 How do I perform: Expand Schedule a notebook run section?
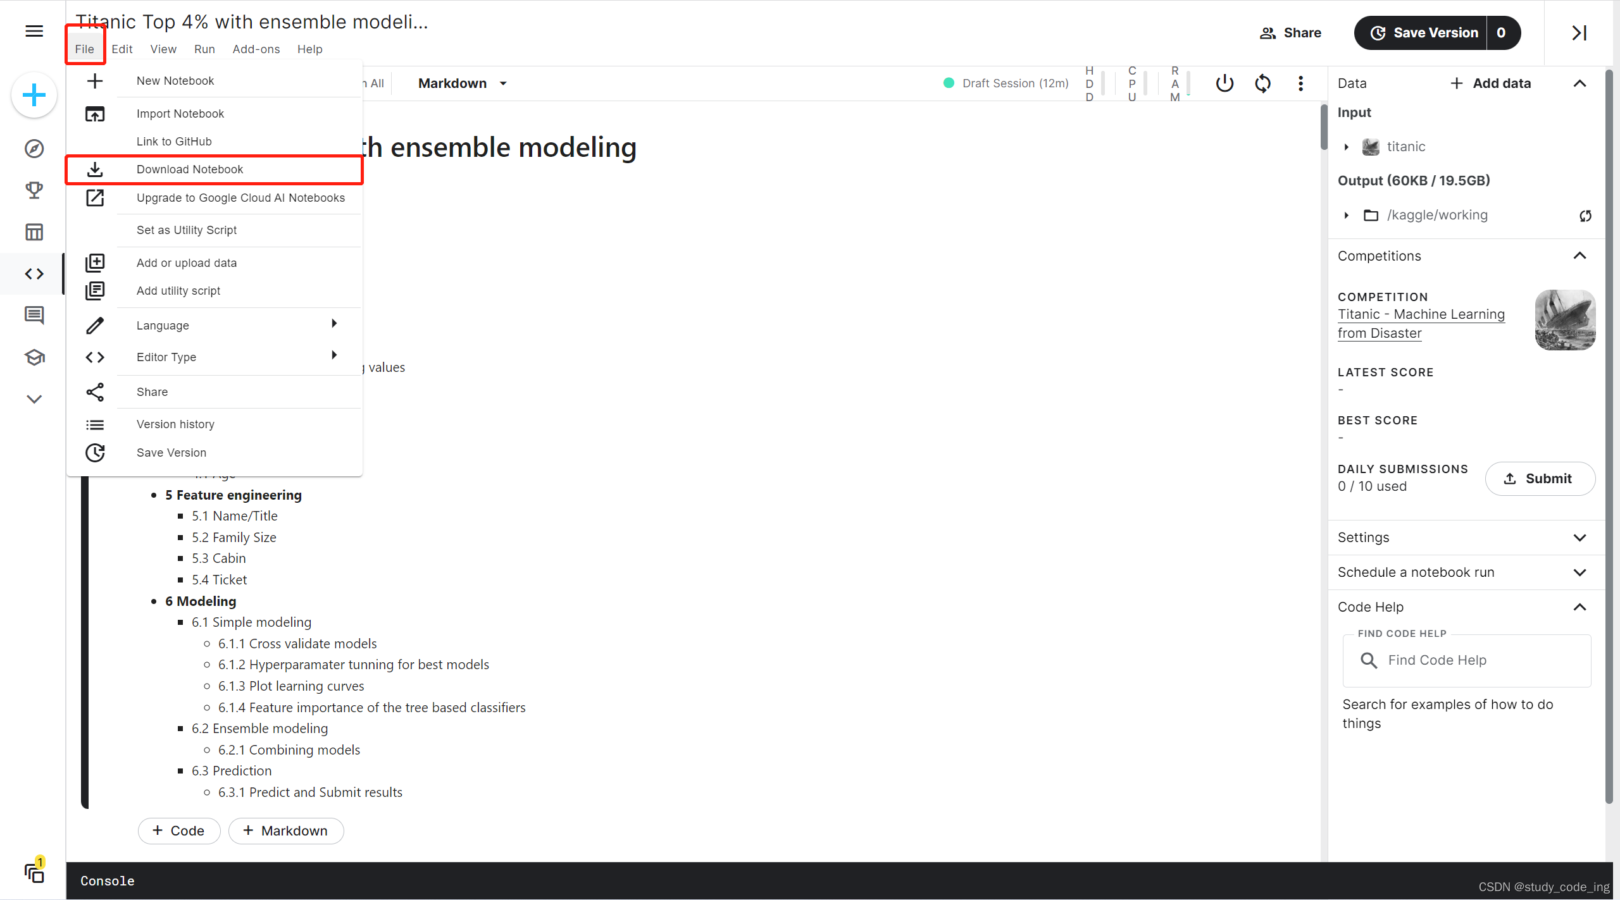[1579, 572]
